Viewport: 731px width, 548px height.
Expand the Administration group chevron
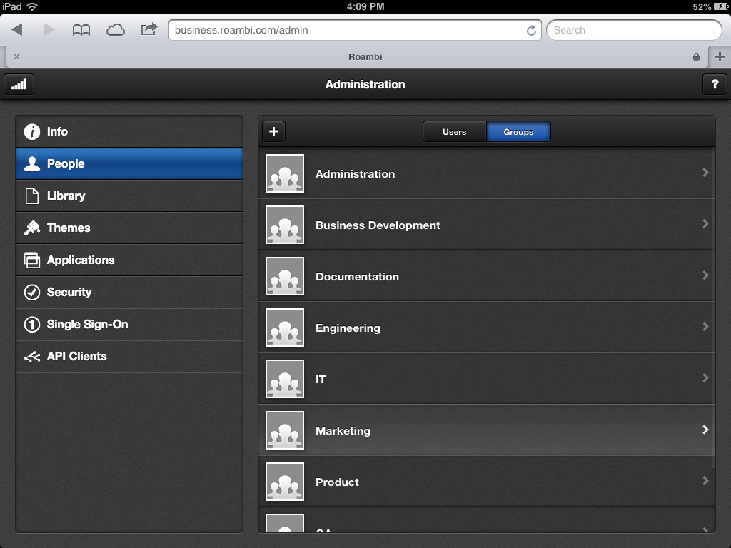click(x=705, y=173)
